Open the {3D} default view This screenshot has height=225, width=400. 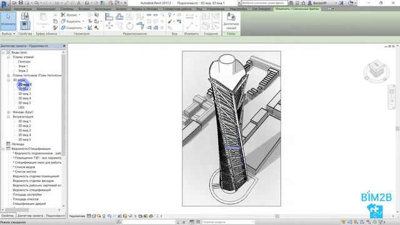pyautogui.click(x=21, y=107)
